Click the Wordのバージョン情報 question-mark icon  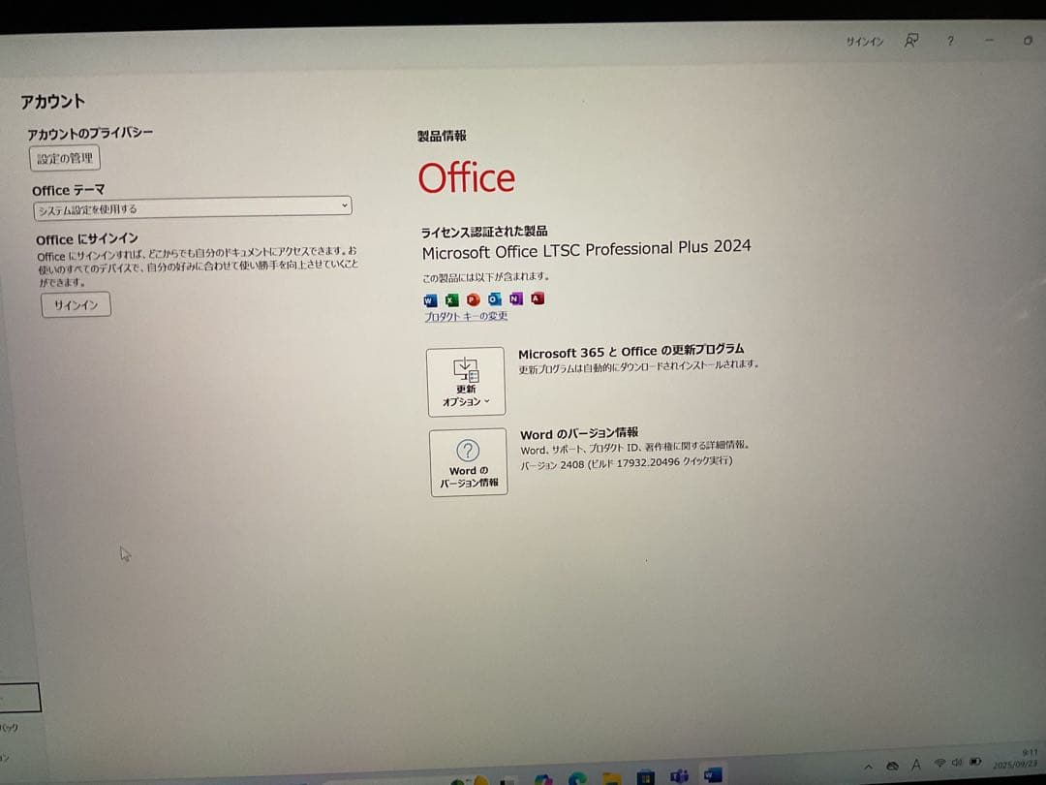[468, 449]
